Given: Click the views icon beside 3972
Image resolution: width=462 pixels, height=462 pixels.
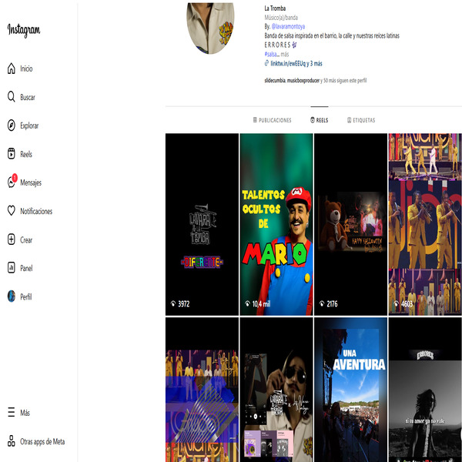Looking at the screenshot, I should pyautogui.click(x=173, y=304).
